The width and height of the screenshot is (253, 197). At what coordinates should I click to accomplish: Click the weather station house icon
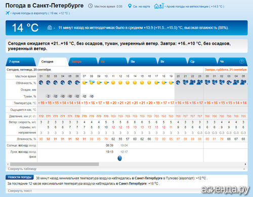click(x=159, y=6)
